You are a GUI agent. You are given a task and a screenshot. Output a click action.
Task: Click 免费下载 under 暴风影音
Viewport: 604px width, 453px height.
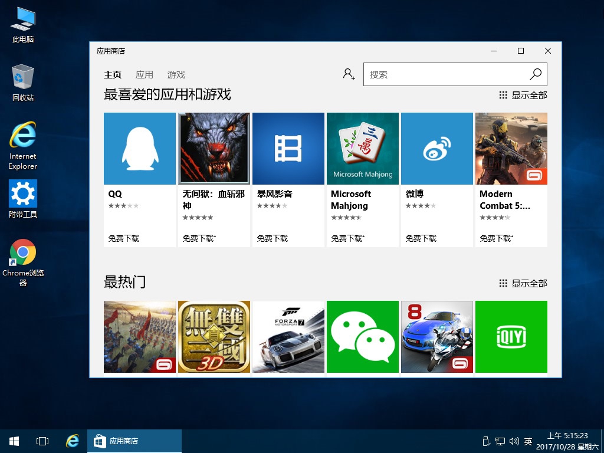[x=272, y=238]
